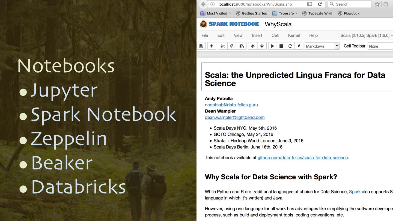Screen dimensions: 393x221
Task: Click the Spark Notebook logo
Action: (229, 24)
